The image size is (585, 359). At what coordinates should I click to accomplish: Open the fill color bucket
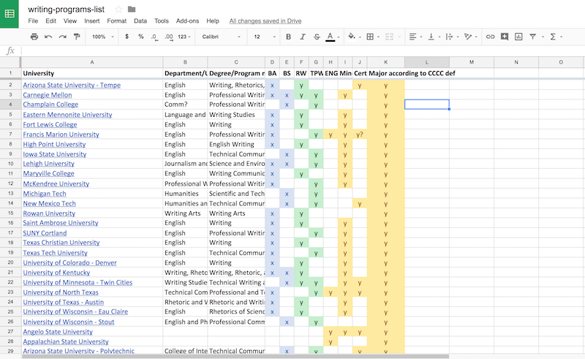point(352,37)
